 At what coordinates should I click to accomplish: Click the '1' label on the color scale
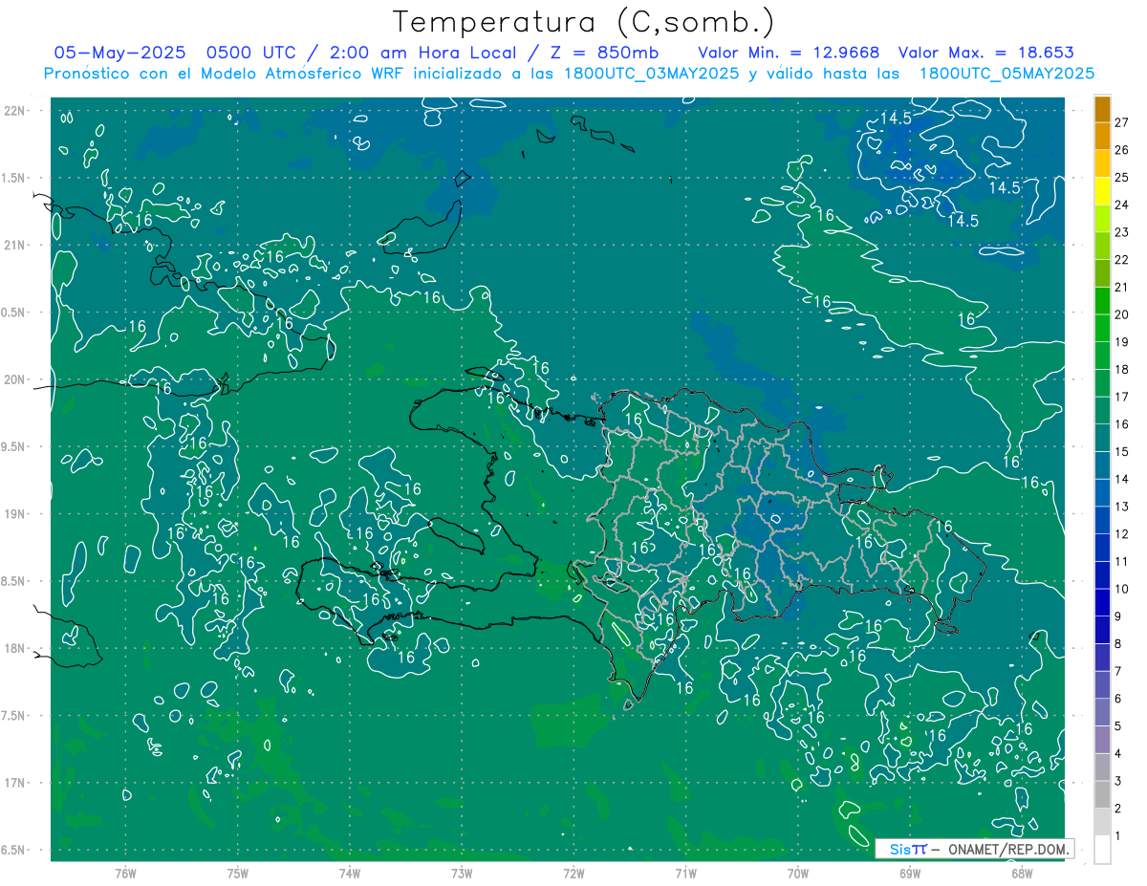(1118, 836)
